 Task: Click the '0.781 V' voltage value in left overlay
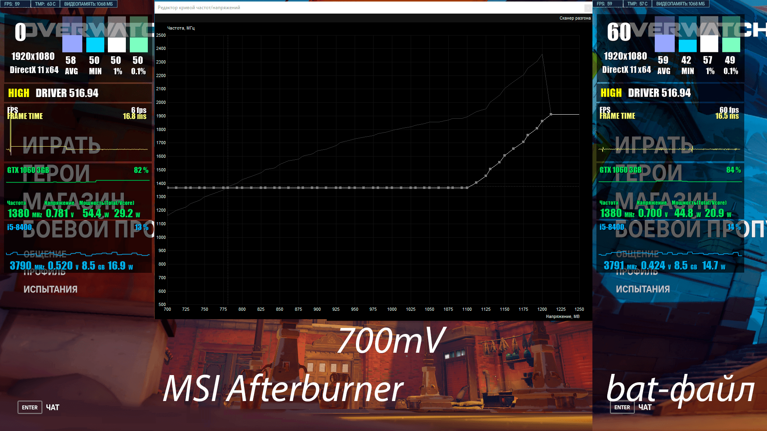click(60, 213)
